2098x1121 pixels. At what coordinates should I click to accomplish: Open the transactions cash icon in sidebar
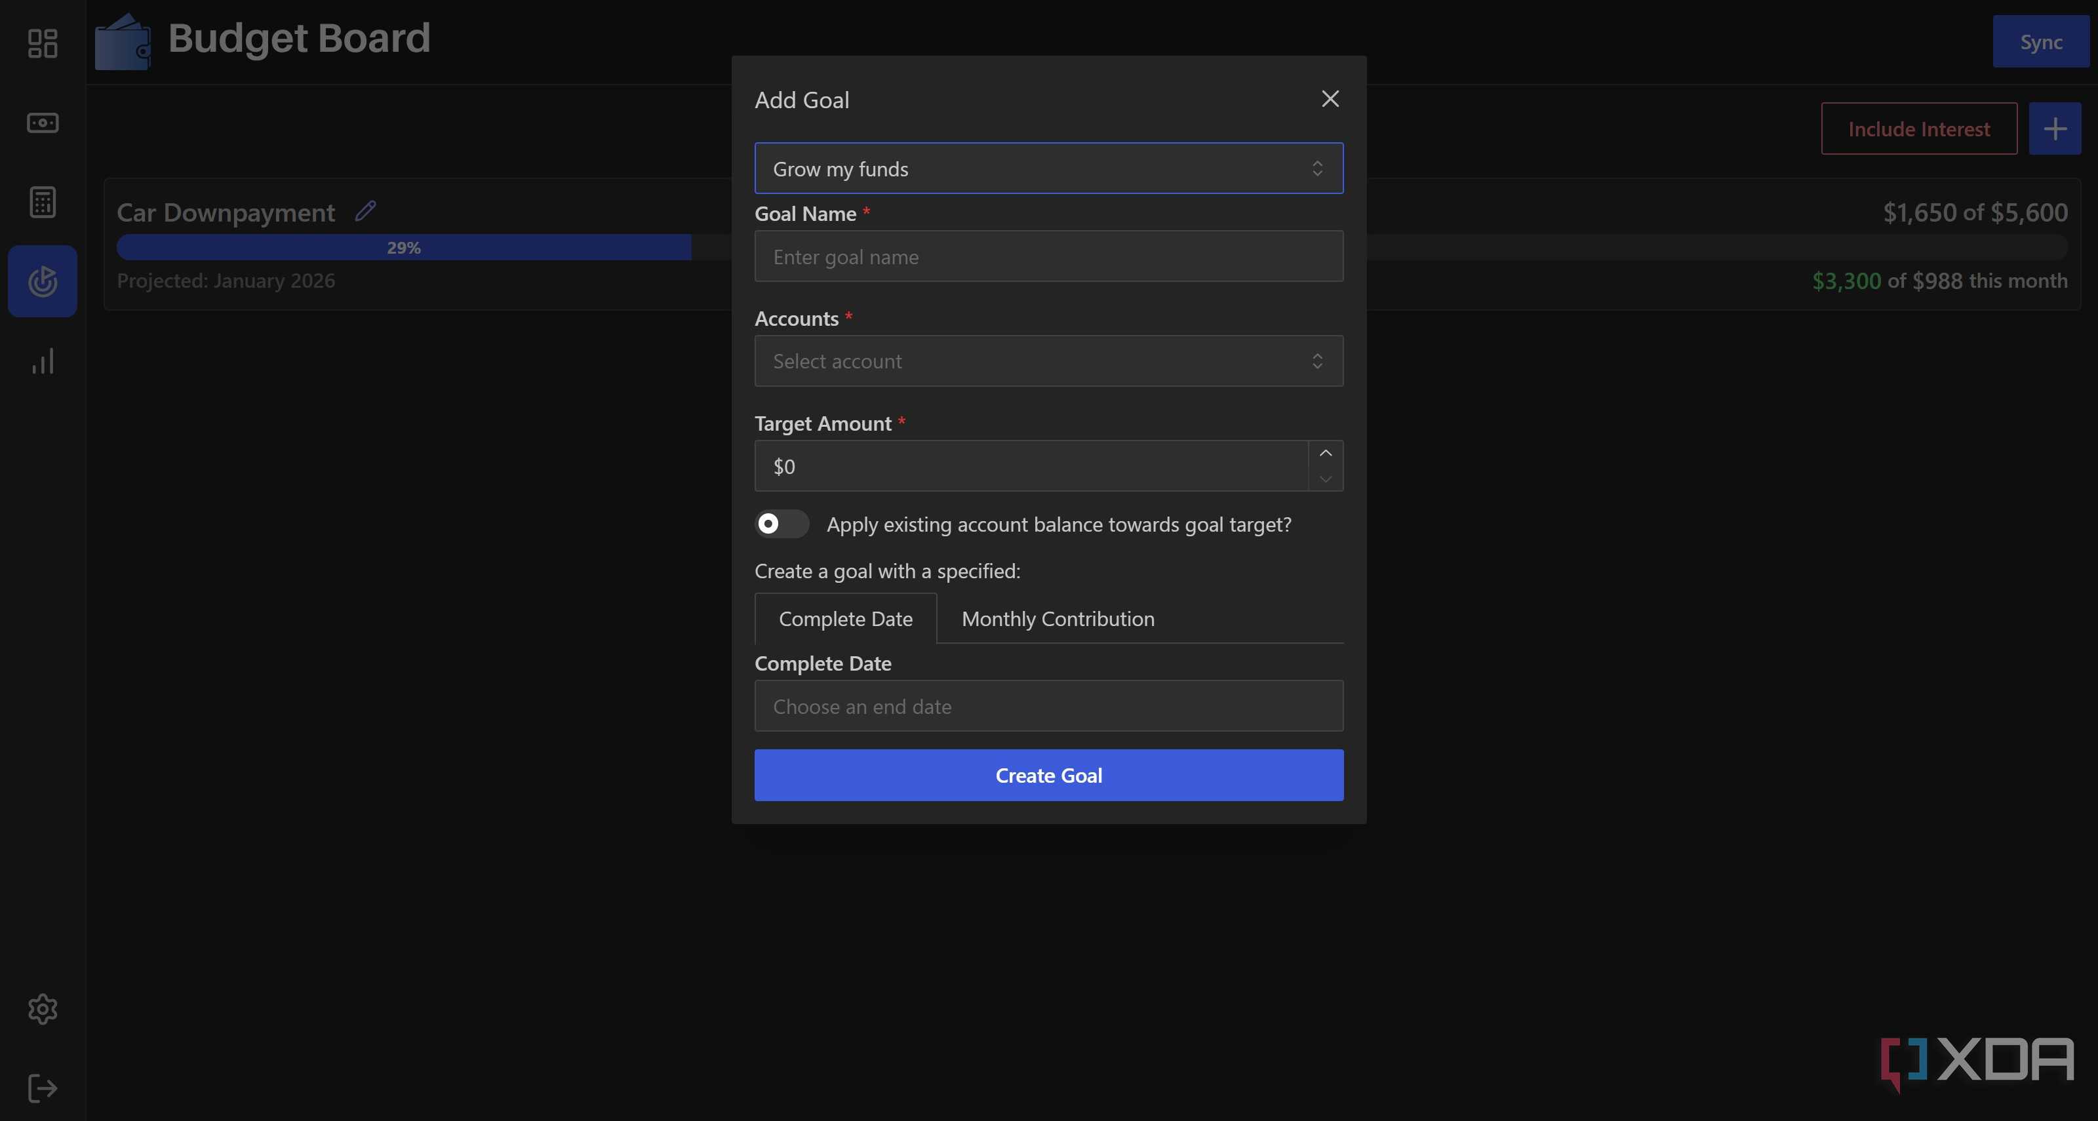pos(43,123)
